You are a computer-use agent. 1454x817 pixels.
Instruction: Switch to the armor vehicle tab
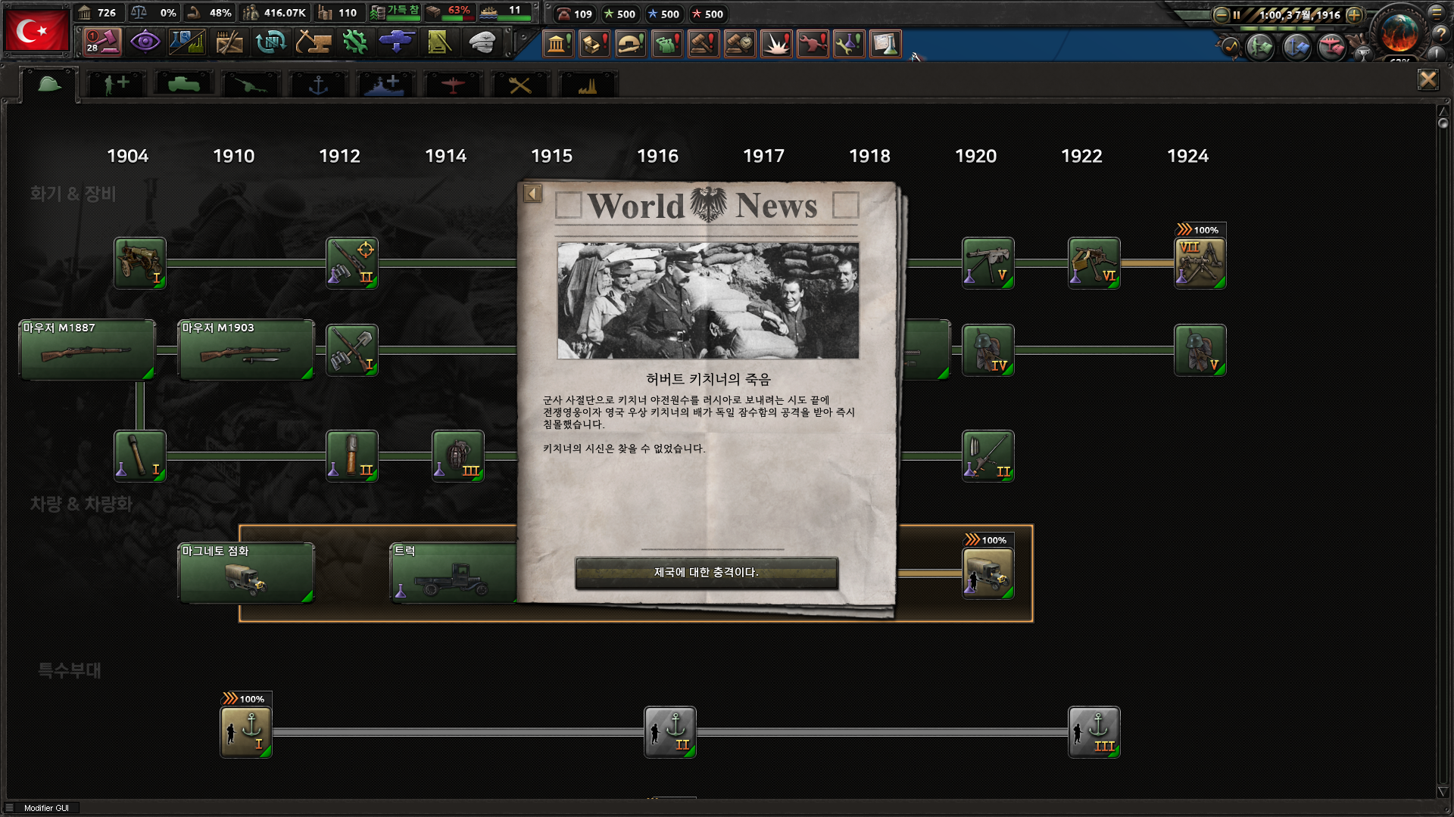click(x=183, y=84)
